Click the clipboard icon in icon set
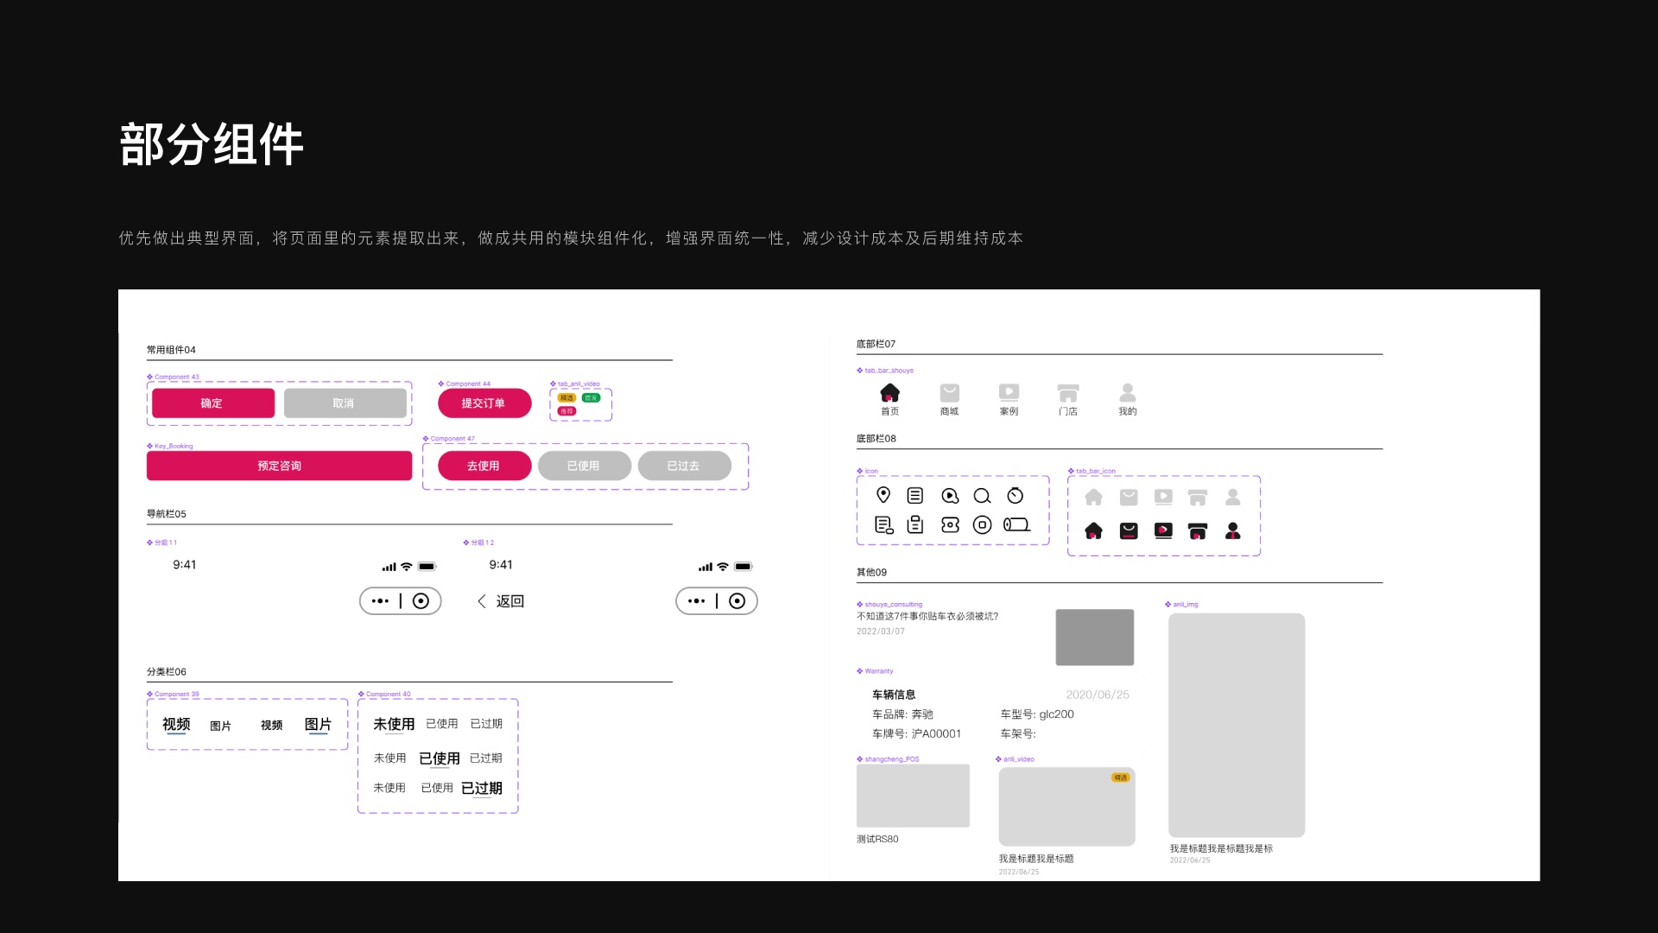This screenshot has width=1658, height=933. click(915, 524)
